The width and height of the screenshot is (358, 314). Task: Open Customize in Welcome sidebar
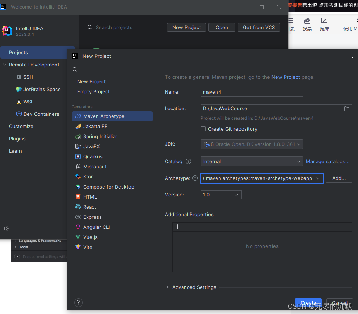click(21, 126)
